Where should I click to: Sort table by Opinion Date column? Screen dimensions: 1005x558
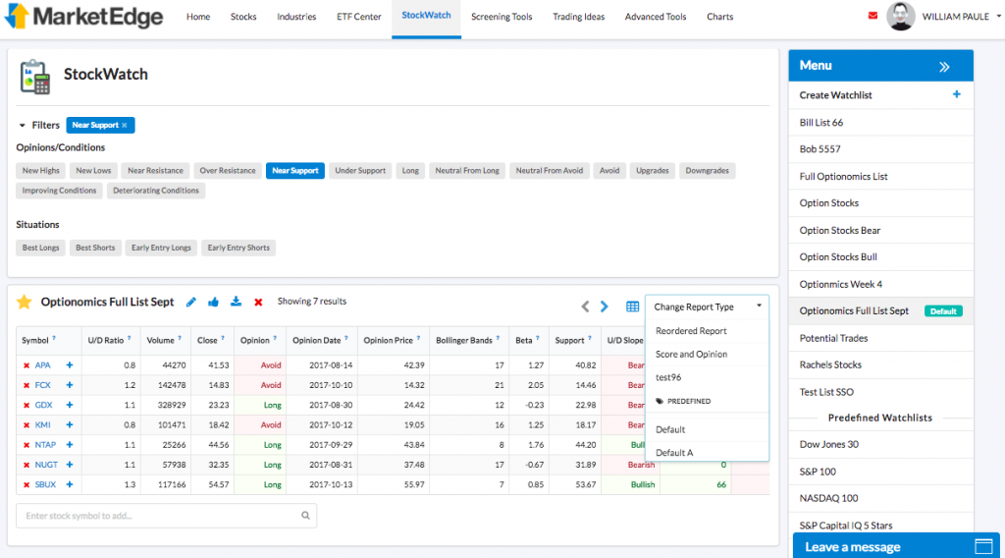point(317,341)
